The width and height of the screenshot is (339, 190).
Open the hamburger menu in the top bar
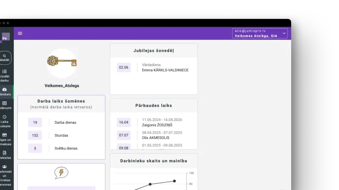20,34
